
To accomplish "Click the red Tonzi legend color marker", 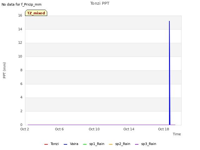I will coord(46,144).
